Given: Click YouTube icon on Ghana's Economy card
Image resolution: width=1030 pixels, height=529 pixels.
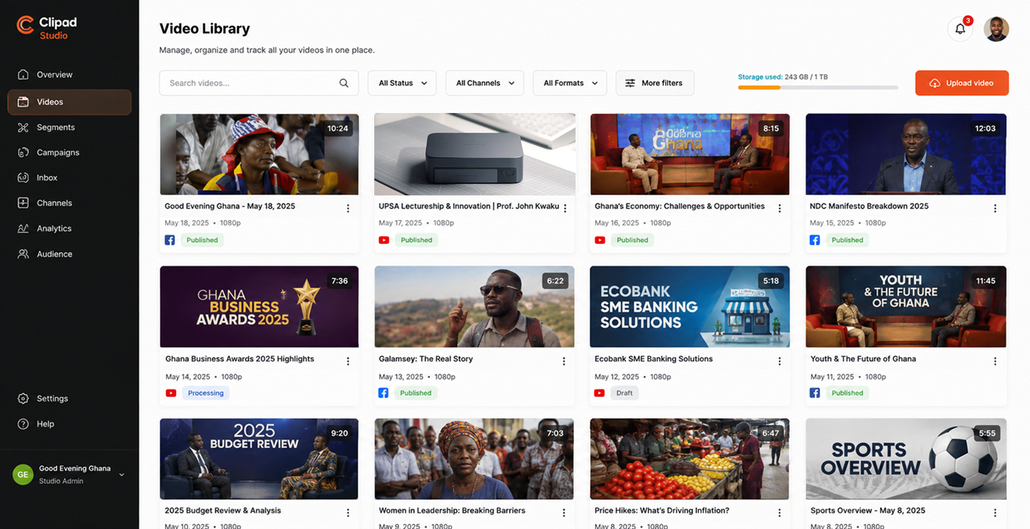Looking at the screenshot, I should coord(600,240).
